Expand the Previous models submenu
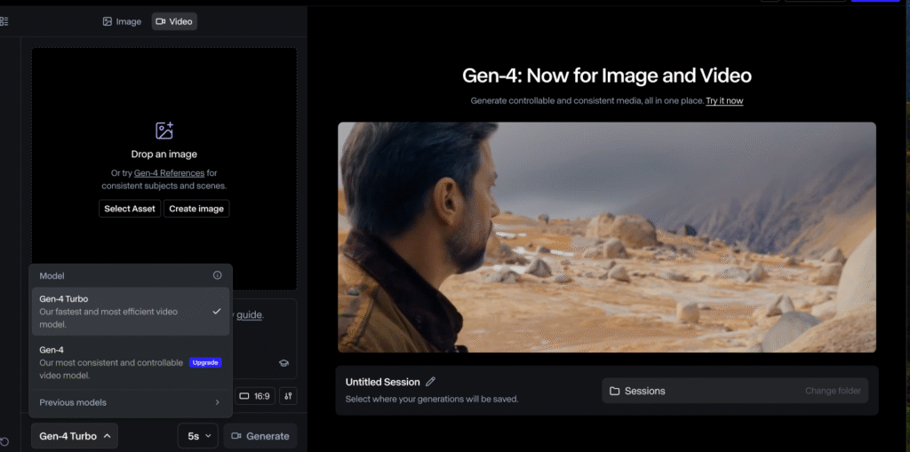910x452 pixels. tap(130, 402)
